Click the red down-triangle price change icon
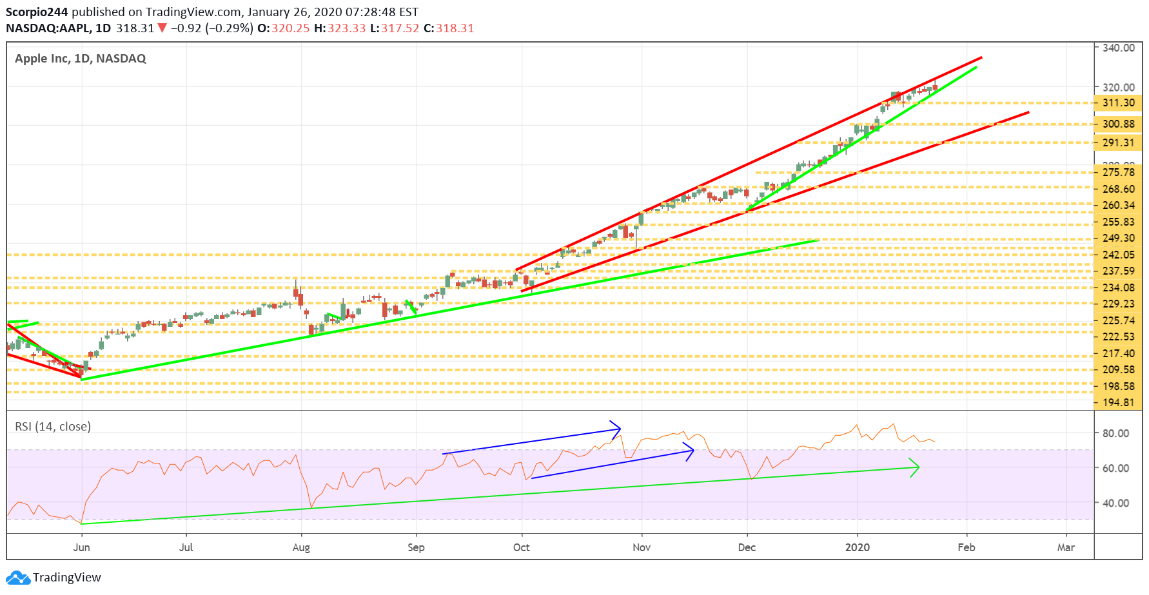The width and height of the screenshot is (1149, 595). pos(162,28)
